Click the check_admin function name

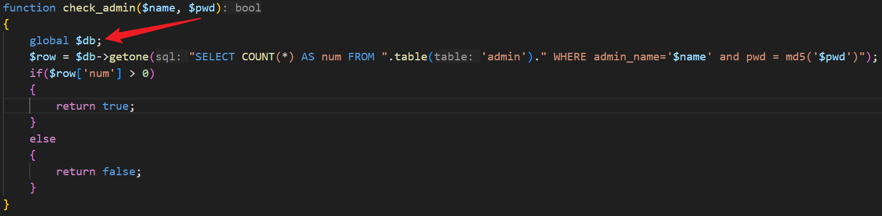pyautogui.click(x=98, y=8)
